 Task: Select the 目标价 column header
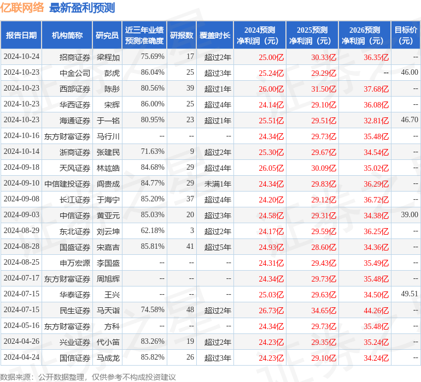[406, 35]
